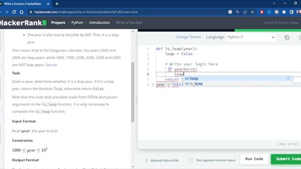This screenshot has width=301, height=169.
Task: Click the site lock icon in address bar
Action: [x=31, y=12]
